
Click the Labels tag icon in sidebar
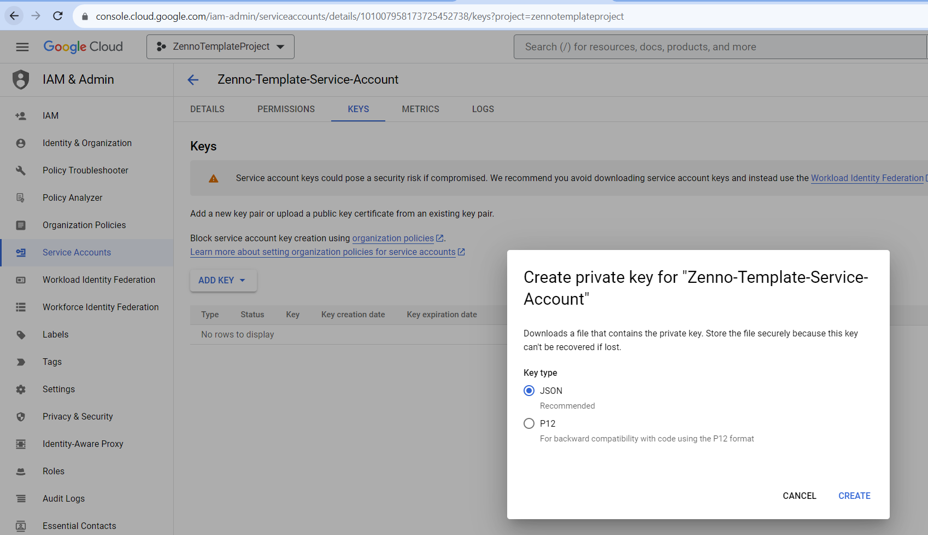click(x=21, y=335)
